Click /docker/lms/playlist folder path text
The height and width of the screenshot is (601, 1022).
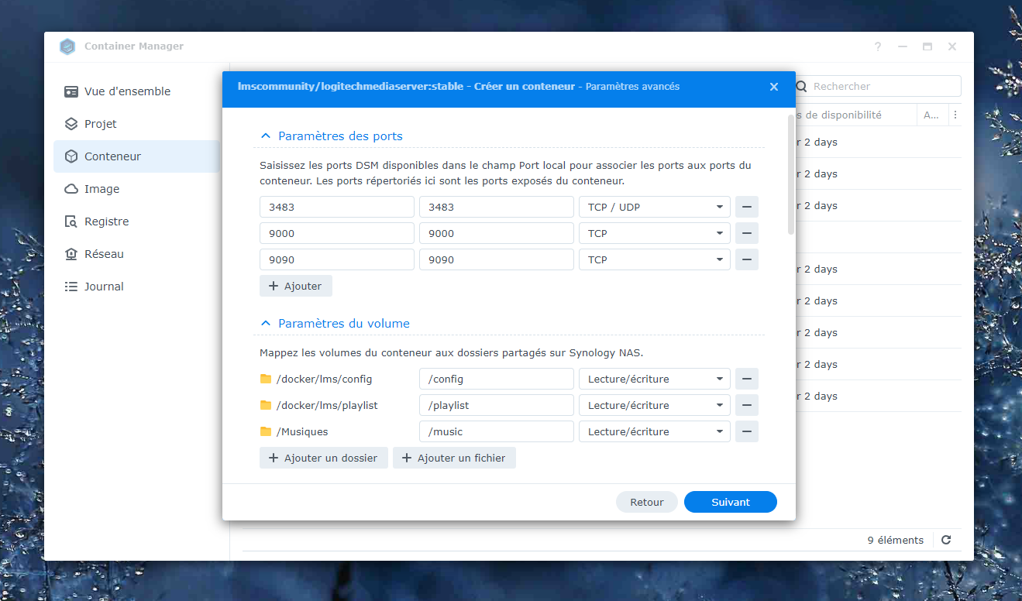327,405
